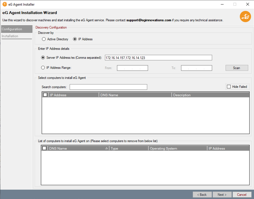
Task: Sort lower list by DNS Name column
Action: point(78,148)
